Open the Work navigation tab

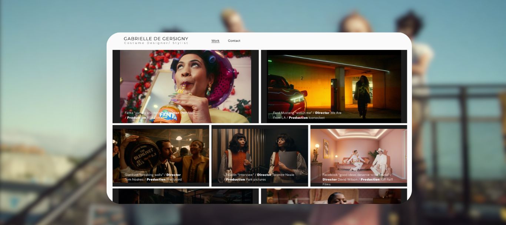(215, 41)
